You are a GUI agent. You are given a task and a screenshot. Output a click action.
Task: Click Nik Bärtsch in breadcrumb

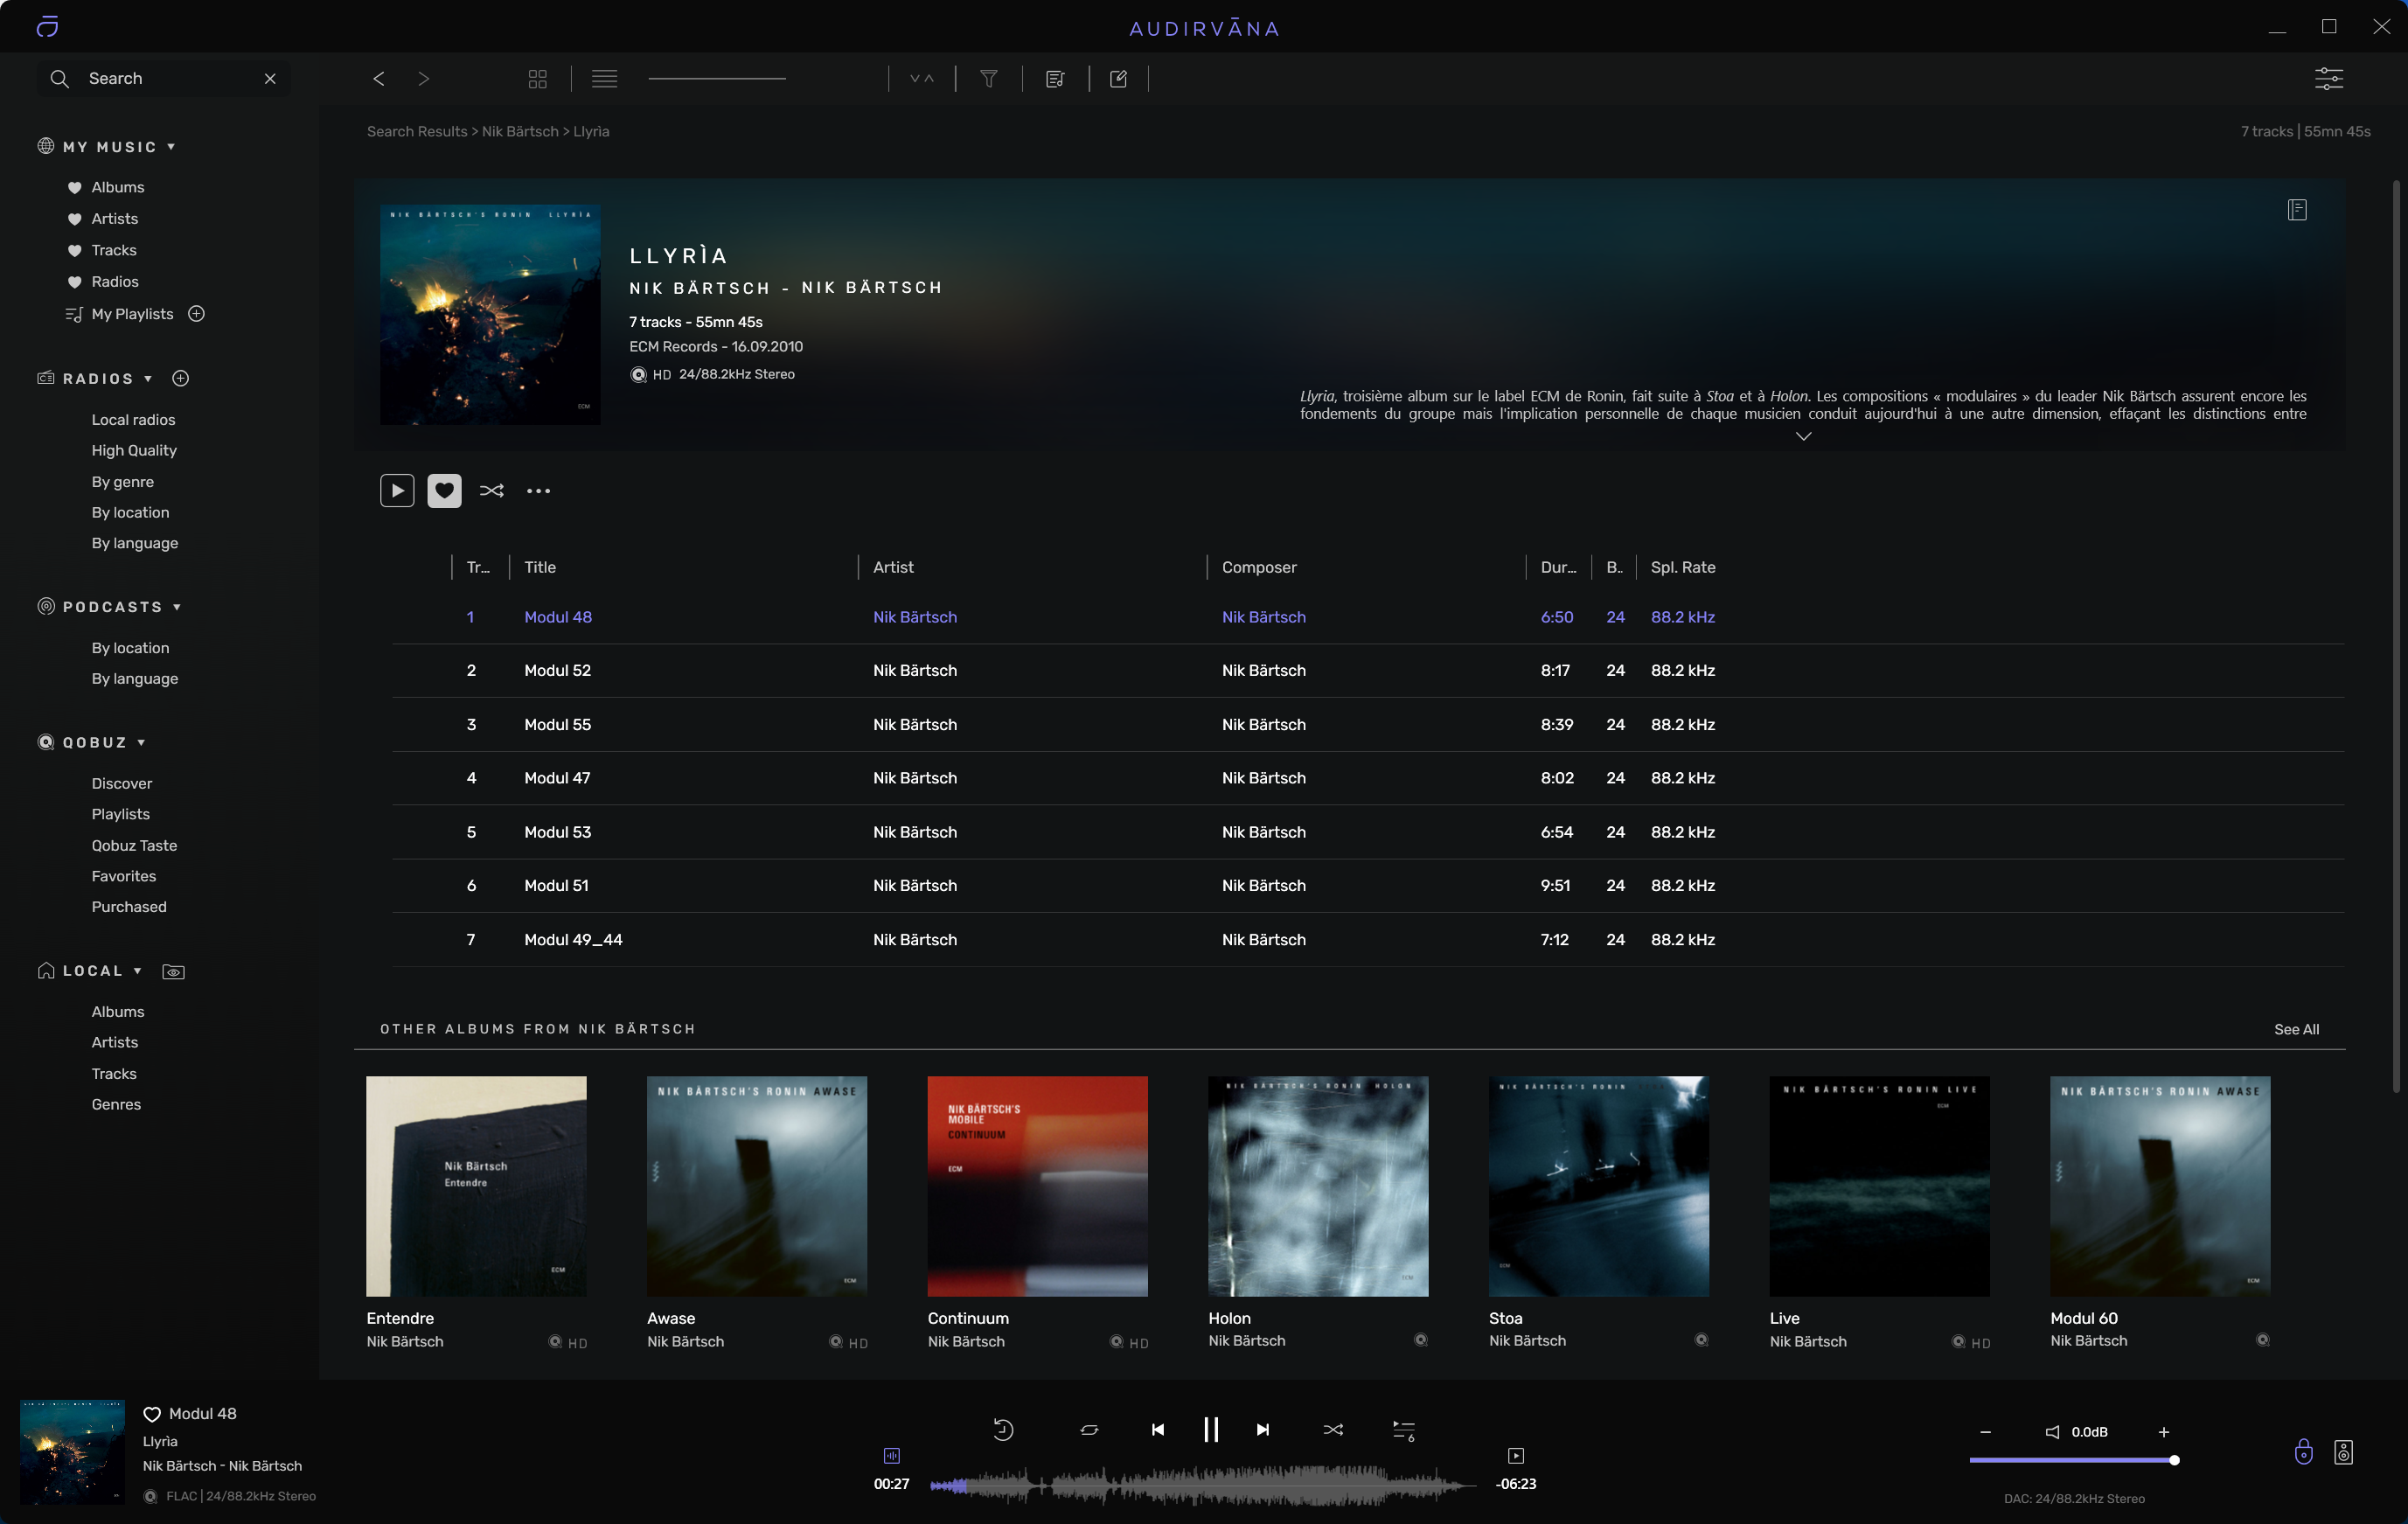tap(520, 131)
